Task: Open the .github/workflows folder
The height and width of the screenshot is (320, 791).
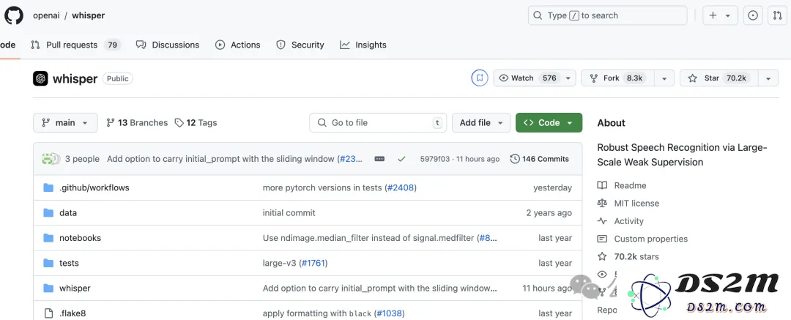Action: tap(94, 187)
